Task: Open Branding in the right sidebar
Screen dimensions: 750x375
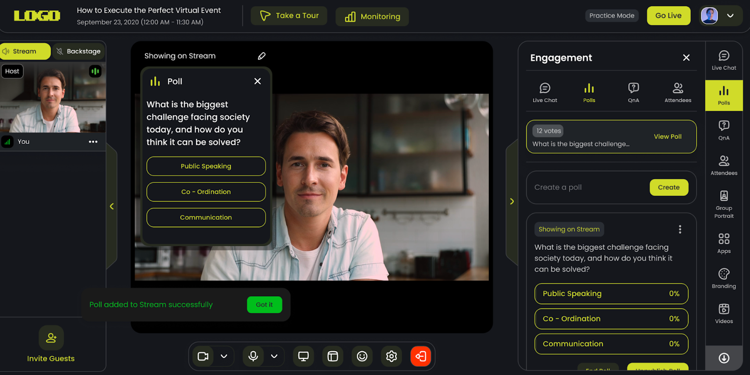Action: [724, 278]
